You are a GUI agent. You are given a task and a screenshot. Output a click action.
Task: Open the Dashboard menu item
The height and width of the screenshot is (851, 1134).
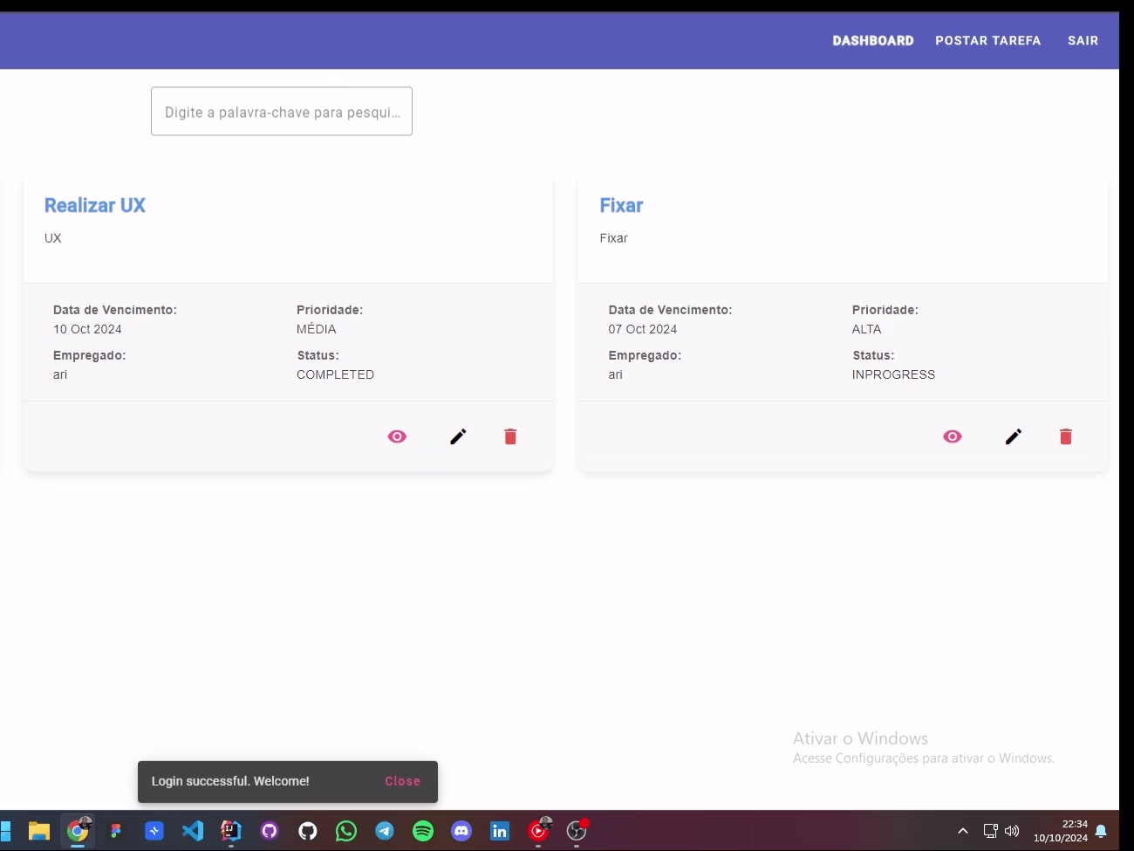[x=873, y=40]
